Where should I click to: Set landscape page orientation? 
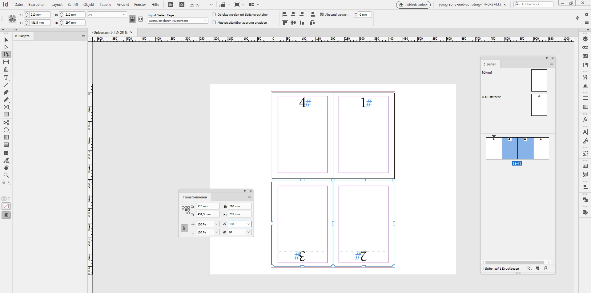click(x=141, y=19)
